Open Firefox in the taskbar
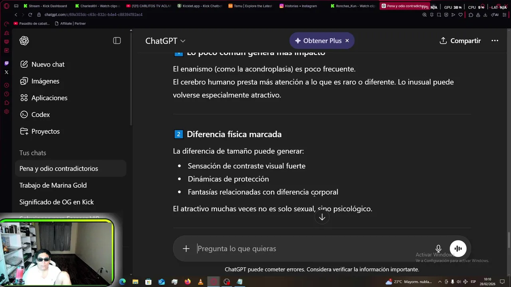 point(188,282)
